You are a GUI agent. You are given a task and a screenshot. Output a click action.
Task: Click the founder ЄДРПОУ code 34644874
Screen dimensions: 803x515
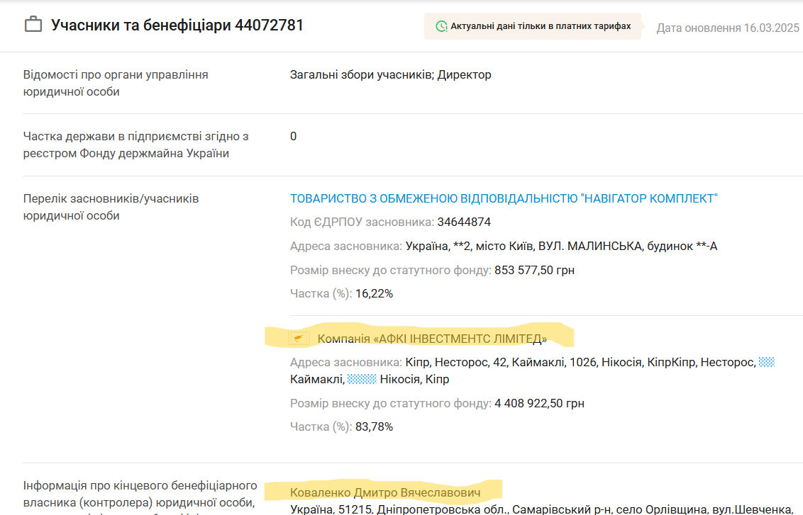tap(464, 222)
